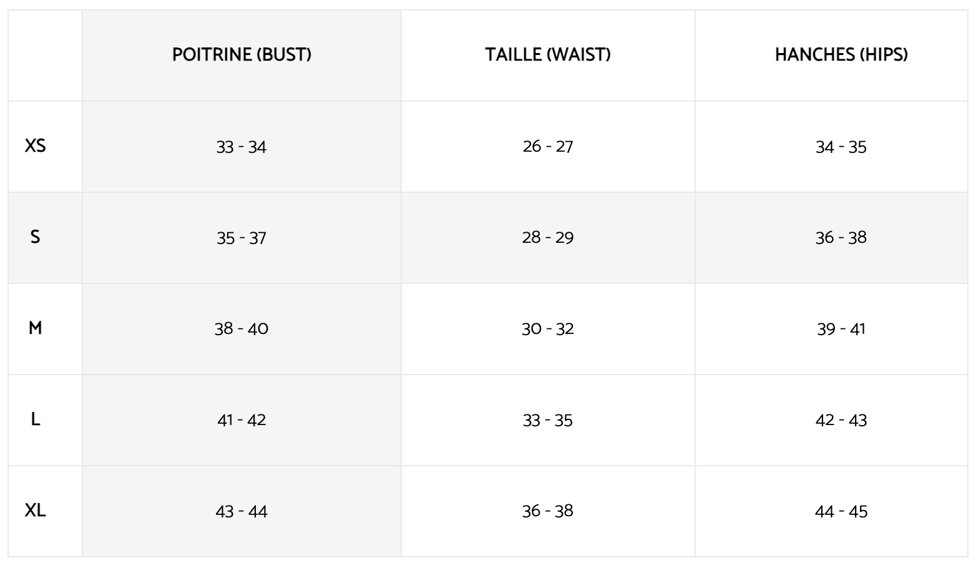Select the S size row label
Screen dimensions: 976x568
pos(36,237)
